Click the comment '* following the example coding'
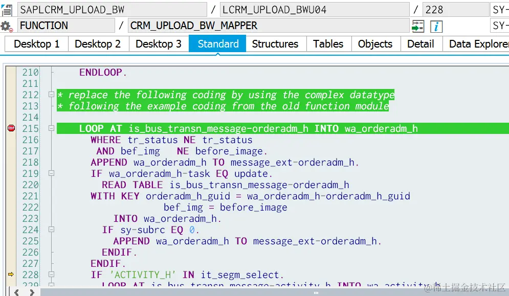 [223, 106]
